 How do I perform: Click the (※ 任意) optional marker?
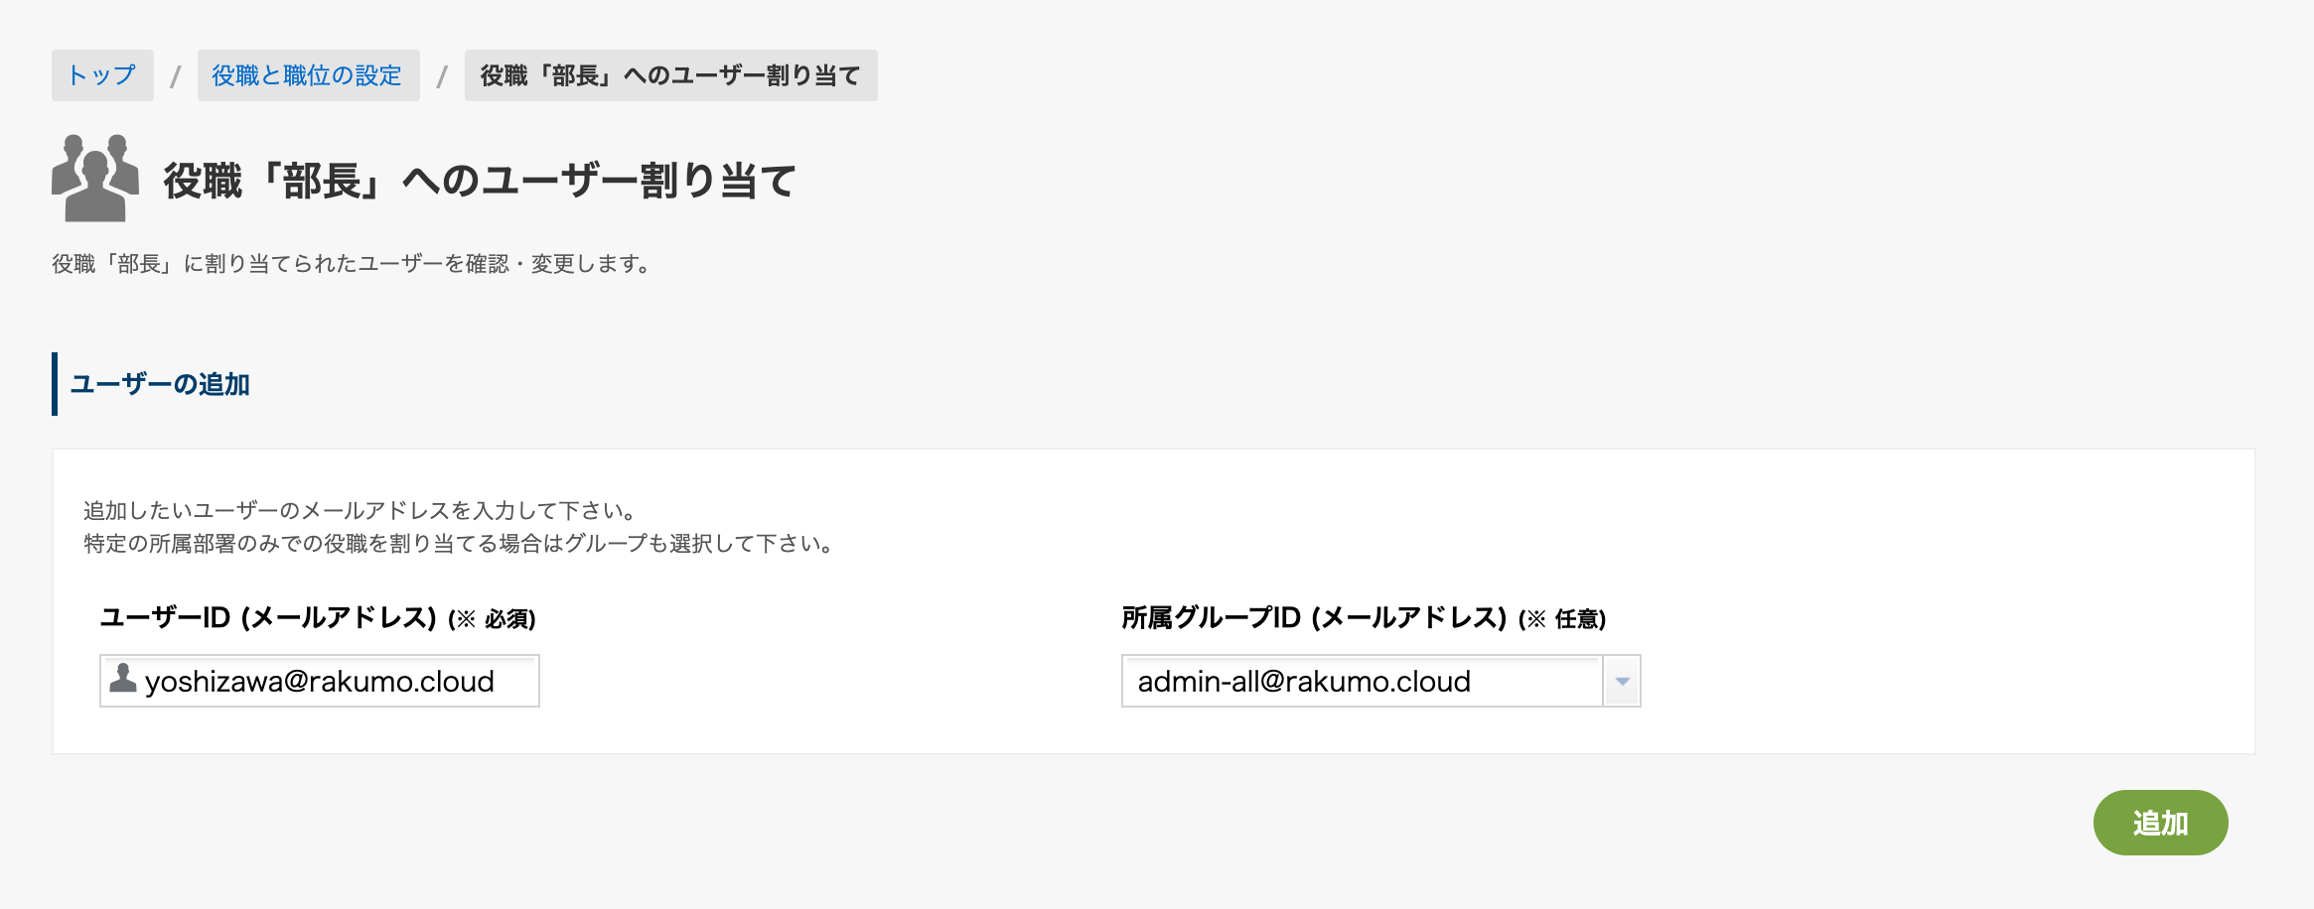[1562, 619]
